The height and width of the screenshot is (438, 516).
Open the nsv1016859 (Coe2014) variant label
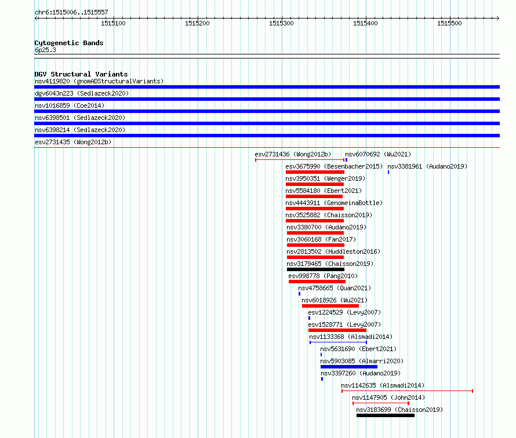[x=70, y=105]
